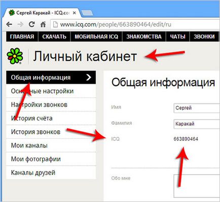Click the Имя label
The height and width of the screenshot is (202, 220).
(x=116, y=107)
